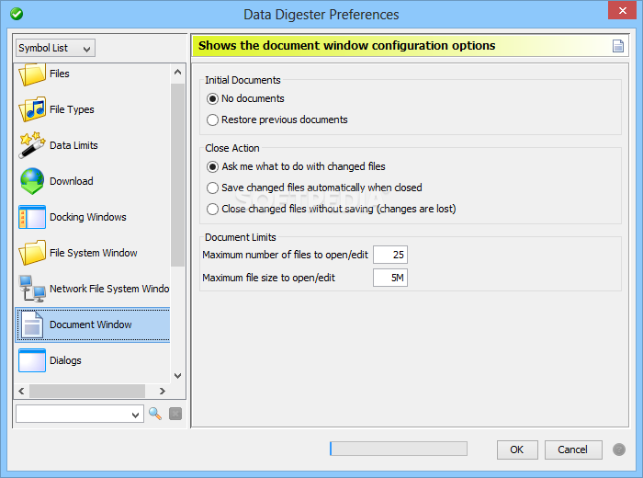Click the search text input box

pos(73,414)
